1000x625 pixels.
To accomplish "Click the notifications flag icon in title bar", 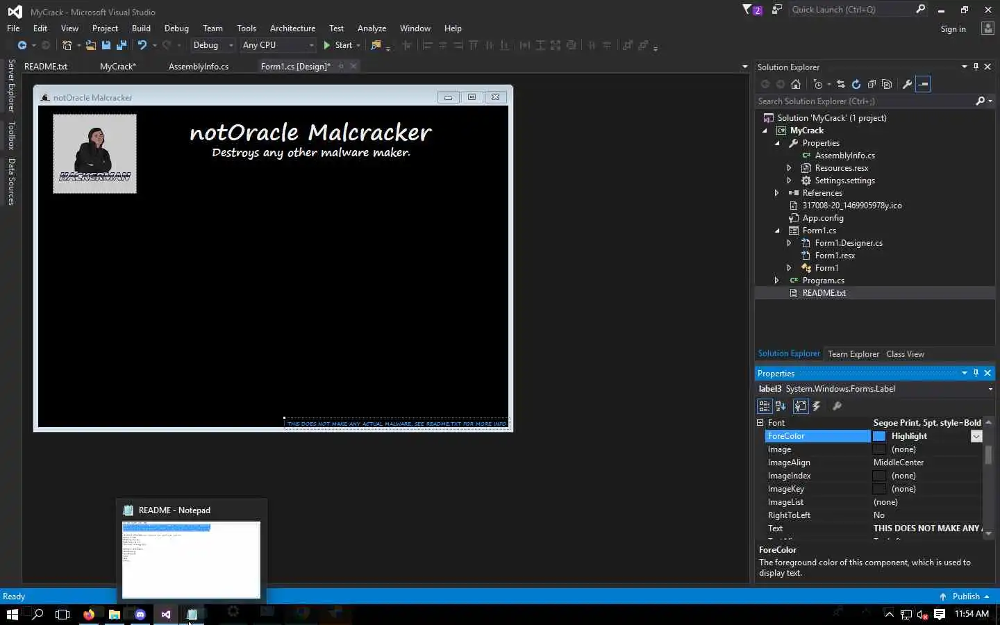I will (x=751, y=10).
